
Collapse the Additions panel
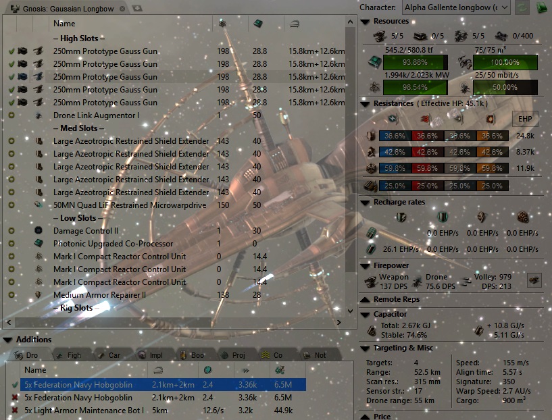(7, 340)
